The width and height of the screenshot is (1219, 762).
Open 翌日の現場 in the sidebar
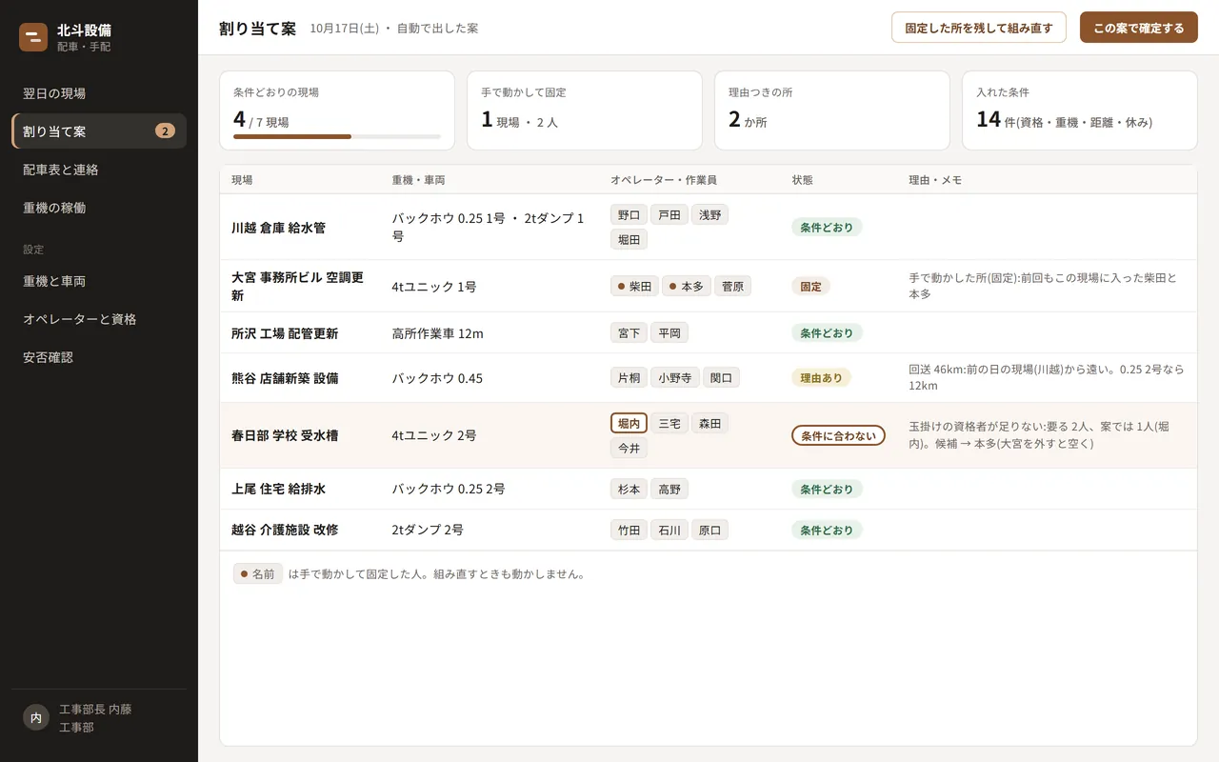pos(99,93)
